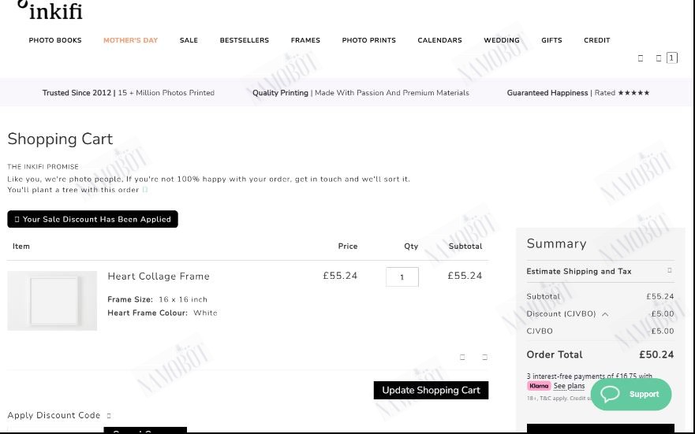Screen dimensions: 695x434
Task: Click the Klarna logo badge
Action: (539, 386)
